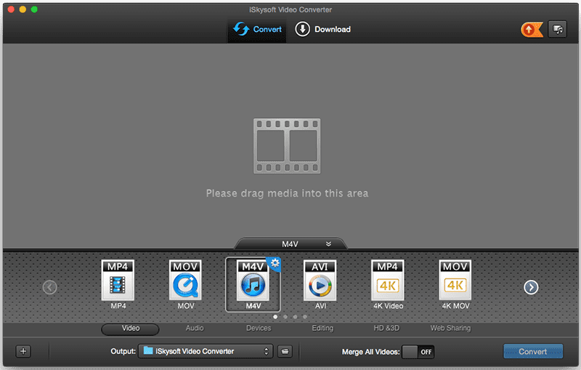The image size is (581, 370).
Task: Open the output folder icon button
Action: point(286,351)
